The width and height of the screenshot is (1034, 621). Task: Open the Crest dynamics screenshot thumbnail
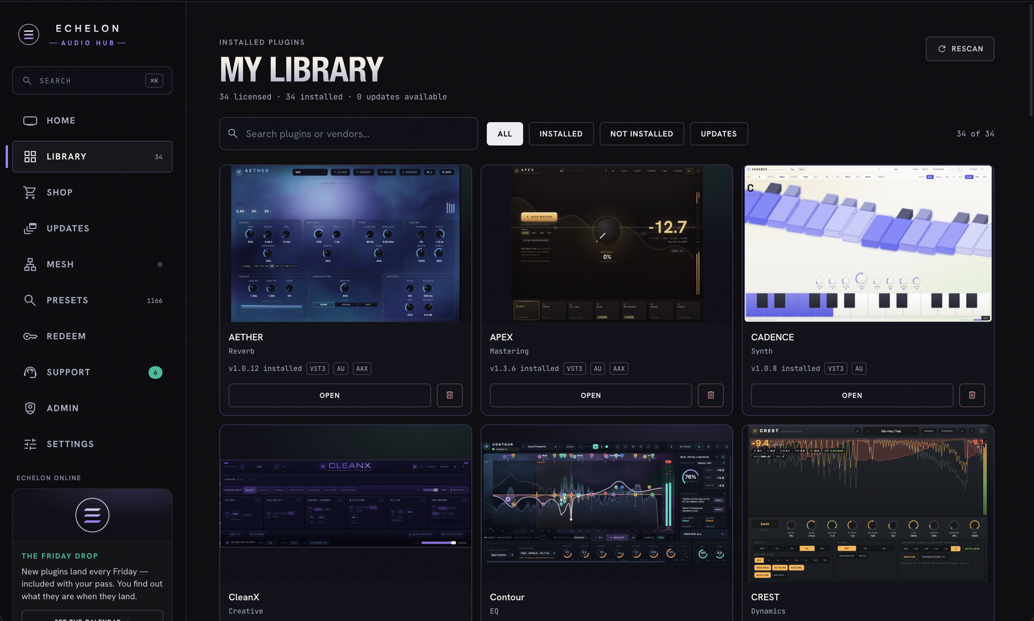(868, 503)
